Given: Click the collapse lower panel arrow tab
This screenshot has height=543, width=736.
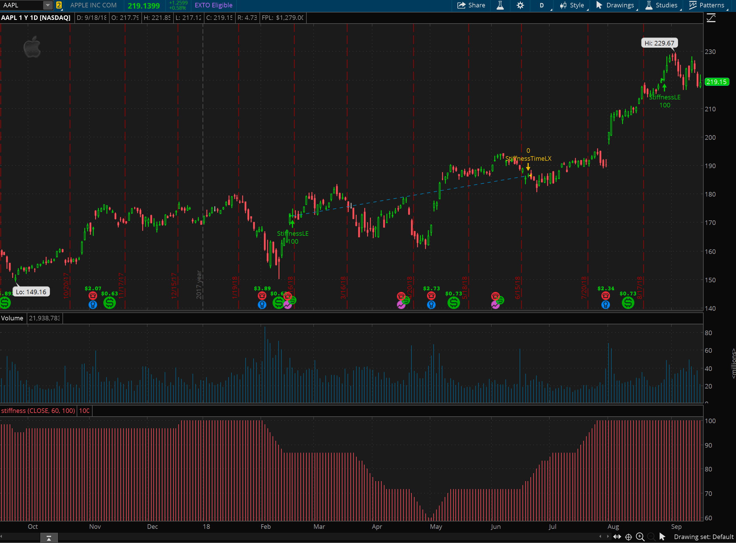Looking at the screenshot, I should click(x=49, y=538).
